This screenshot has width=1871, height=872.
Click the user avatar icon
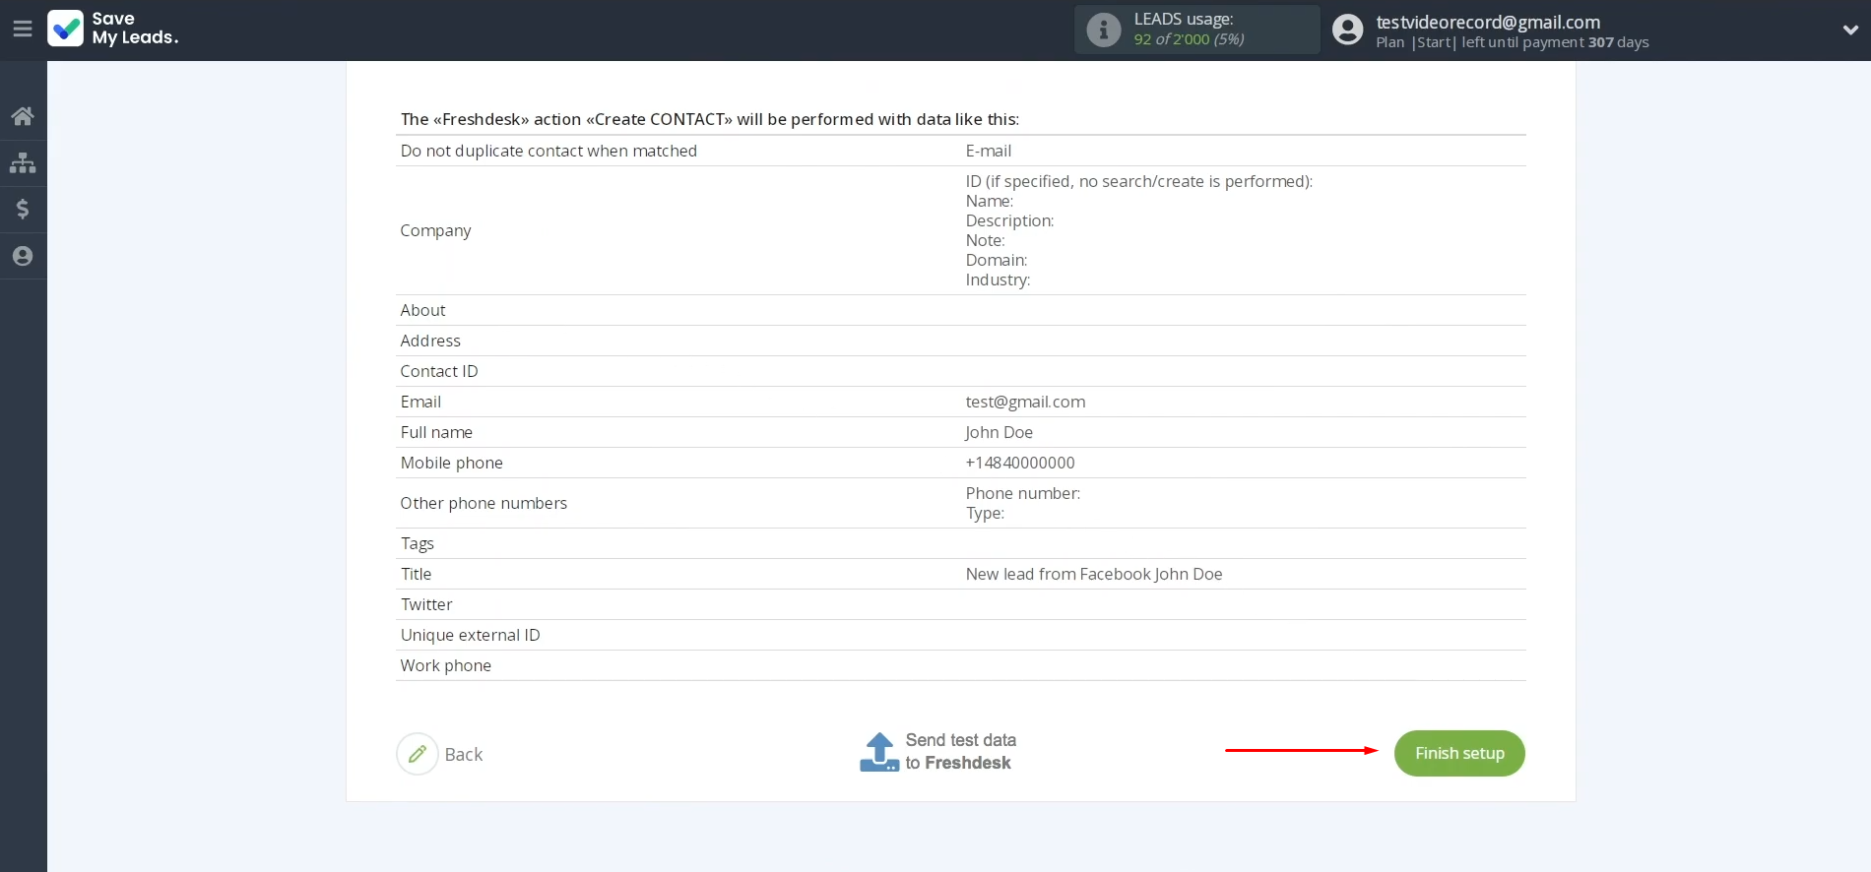[x=1348, y=30]
